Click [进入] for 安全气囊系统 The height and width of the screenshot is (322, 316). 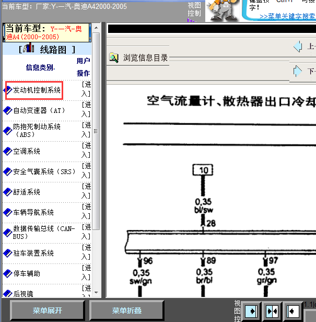pyautogui.click(x=86, y=170)
